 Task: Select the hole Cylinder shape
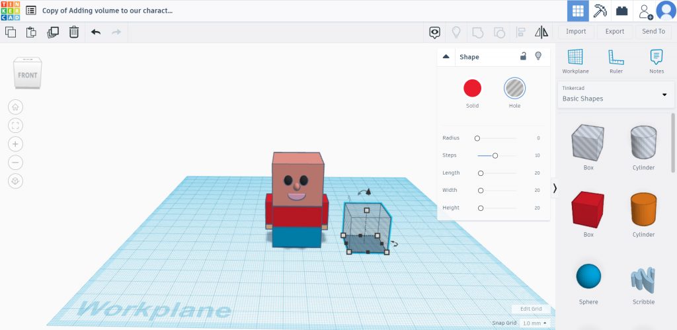click(643, 143)
